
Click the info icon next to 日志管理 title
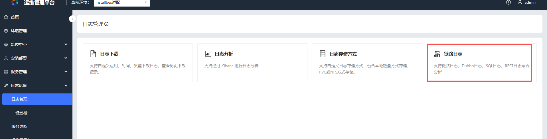[106, 24]
